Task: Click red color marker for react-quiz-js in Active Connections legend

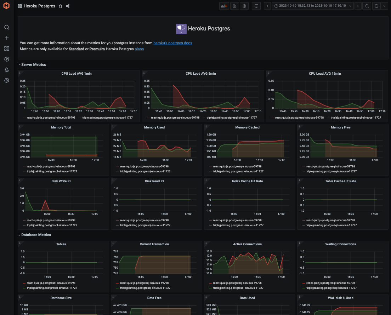Action: coord(211,283)
